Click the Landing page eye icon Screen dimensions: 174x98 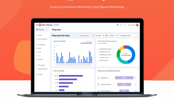pyautogui.click(x=37, y=44)
